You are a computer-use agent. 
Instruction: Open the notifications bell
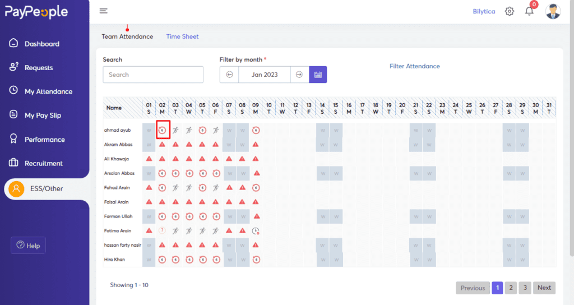(x=529, y=11)
